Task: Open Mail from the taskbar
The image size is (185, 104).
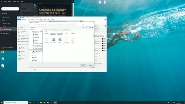Action: (48, 103)
